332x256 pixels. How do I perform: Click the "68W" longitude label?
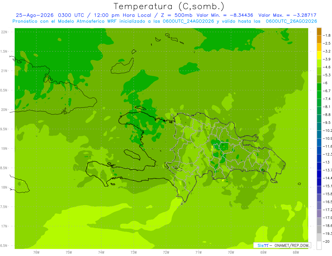pos(296,252)
